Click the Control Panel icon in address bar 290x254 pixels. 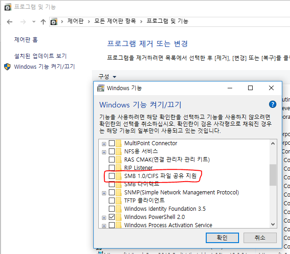coord(54,22)
